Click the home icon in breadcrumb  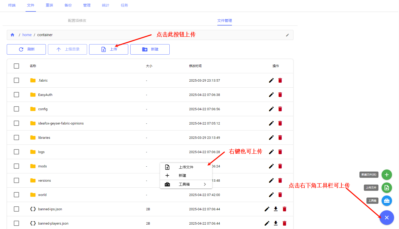[13, 35]
